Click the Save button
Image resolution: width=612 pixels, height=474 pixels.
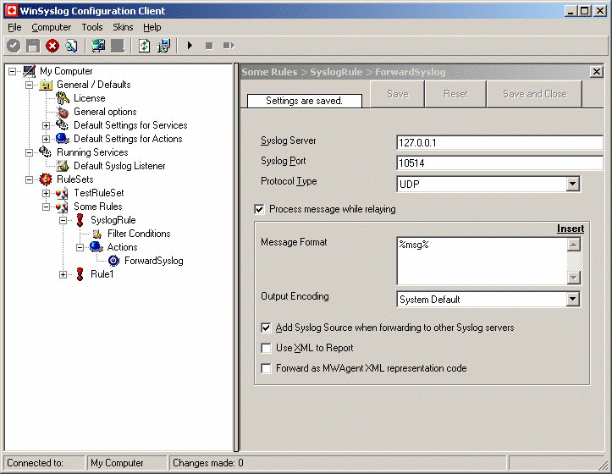click(398, 94)
